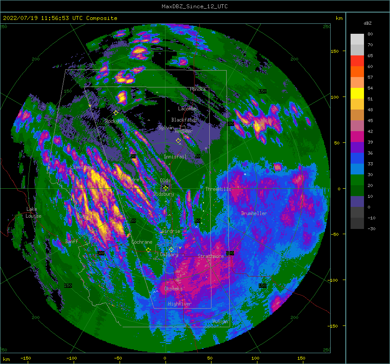Click the yellow band between 54 and 51 dBZ

(357, 93)
